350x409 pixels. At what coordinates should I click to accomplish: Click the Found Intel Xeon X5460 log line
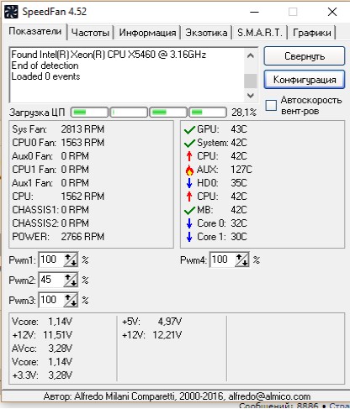pos(109,55)
